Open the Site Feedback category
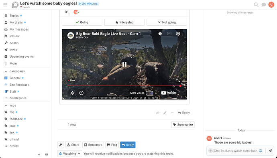This screenshot has width=277, height=158. pos(19,85)
